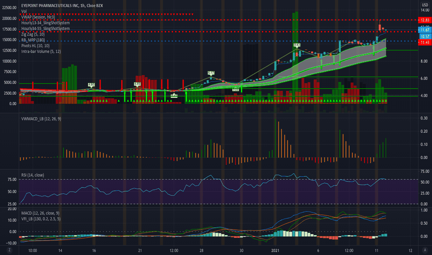Click the 8.00 price axis label
This screenshot has width=432, height=255.
[424, 61]
